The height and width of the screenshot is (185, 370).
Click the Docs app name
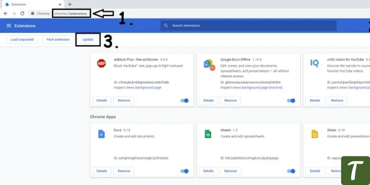pyautogui.click(x=118, y=130)
